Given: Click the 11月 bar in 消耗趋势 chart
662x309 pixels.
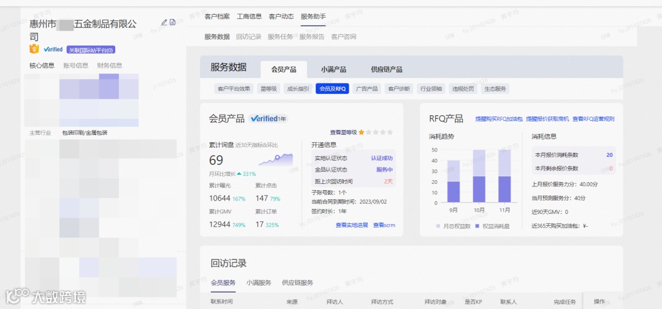Looking at the screenshot, I should point(504,176).
